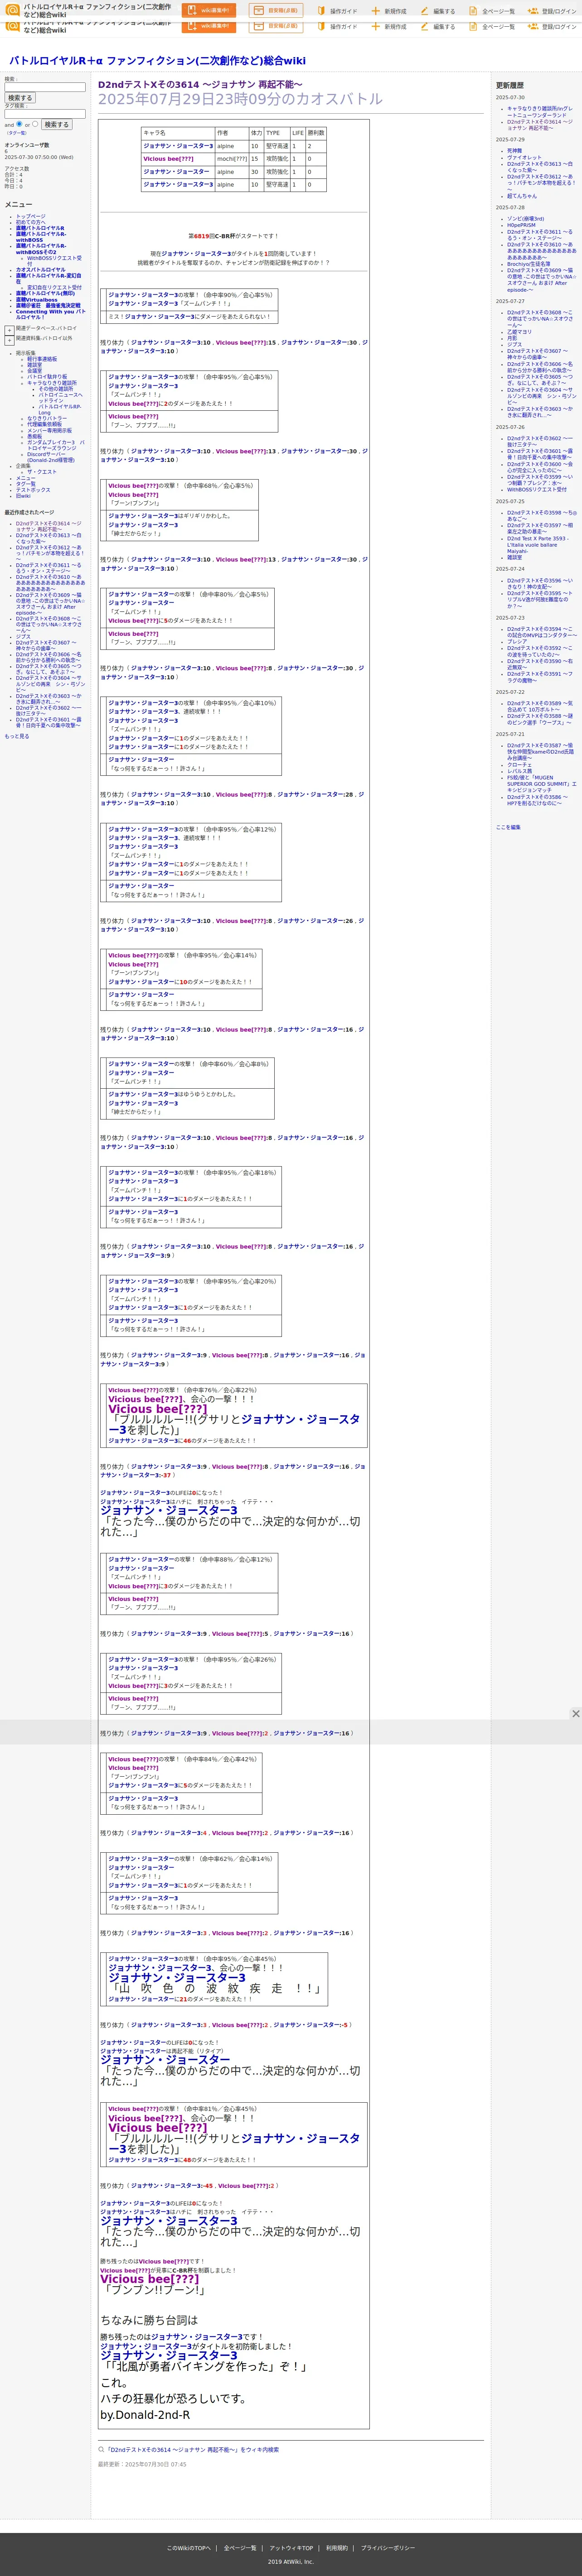This screenshot has width=582, height=2576.
Task: Click the 検索する button beside the or radio
Action: click(x=56, y=125)
